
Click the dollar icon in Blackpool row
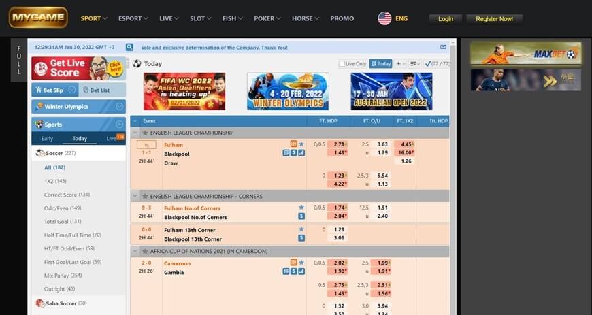point(294,153)
